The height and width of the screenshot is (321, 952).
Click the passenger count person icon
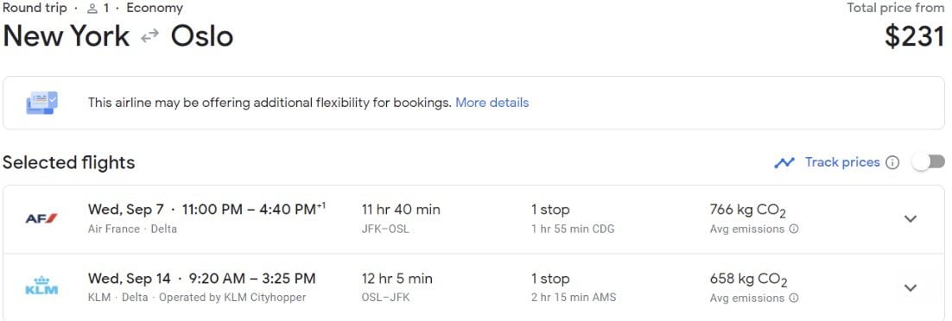[92, 9]
